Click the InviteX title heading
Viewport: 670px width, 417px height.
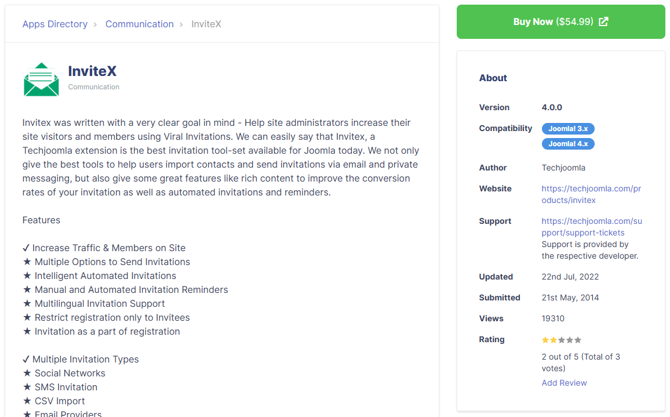[92, 71]
